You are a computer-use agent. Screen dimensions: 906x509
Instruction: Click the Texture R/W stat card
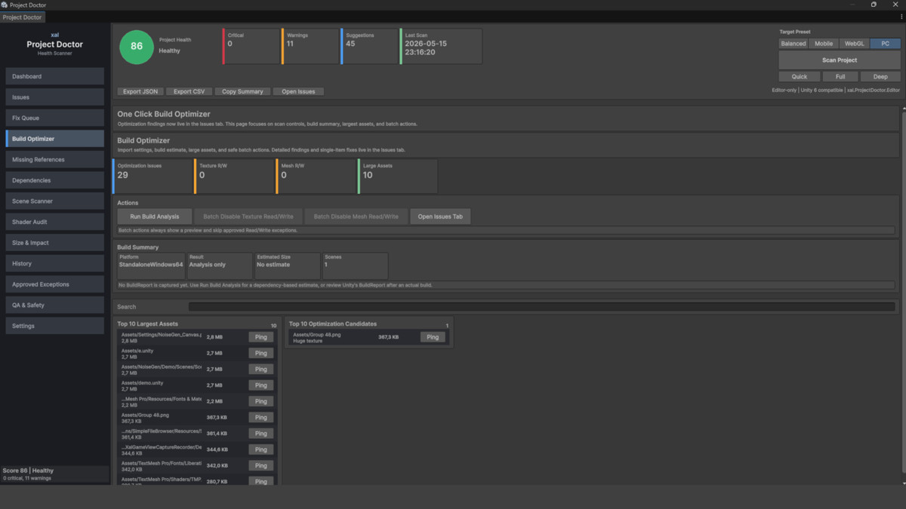coord(234,176)
